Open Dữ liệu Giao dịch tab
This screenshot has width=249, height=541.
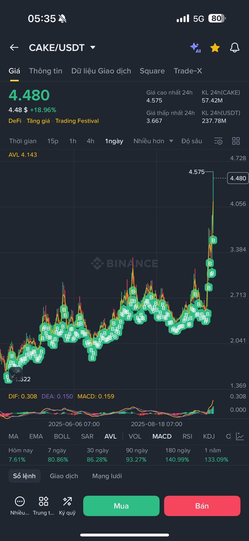[101, 71]
